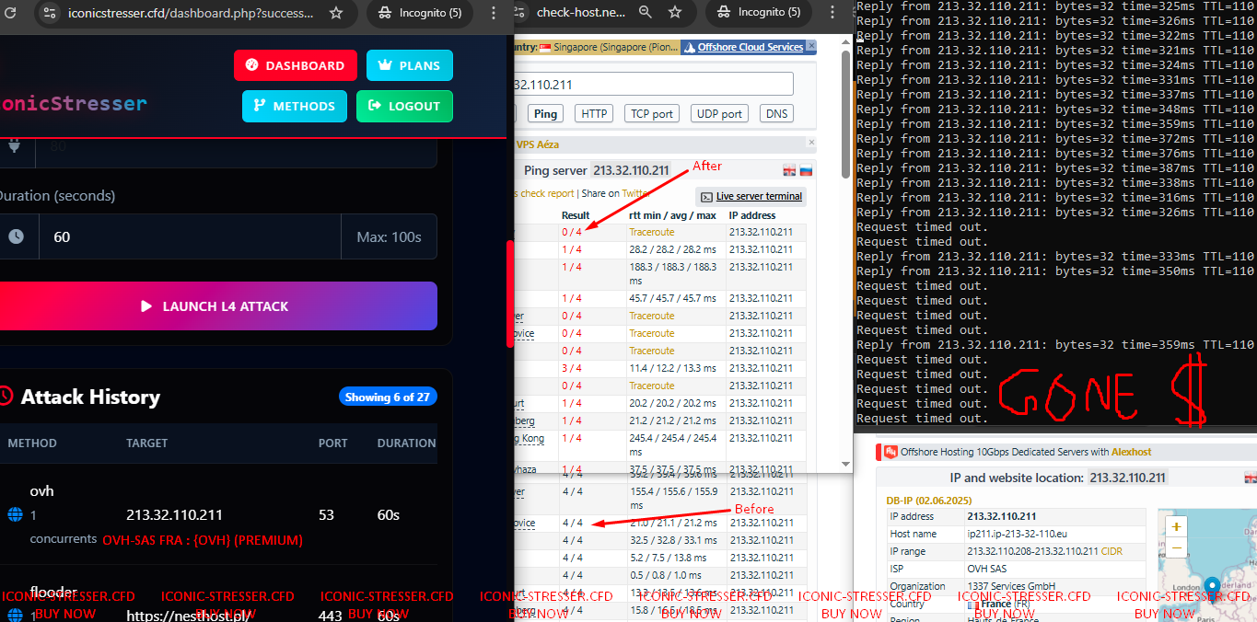
Task: Open the Offshore Cloud Services ad link
Action: tap(750, 47)
